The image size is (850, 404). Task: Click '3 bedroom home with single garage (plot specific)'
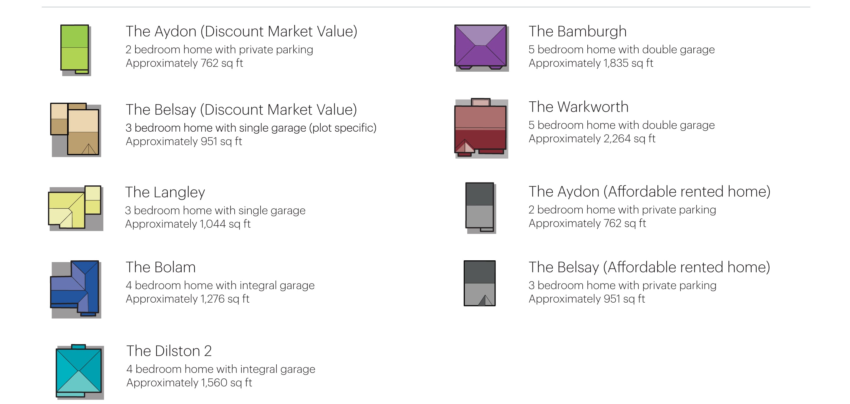click(x=251, y=128)
